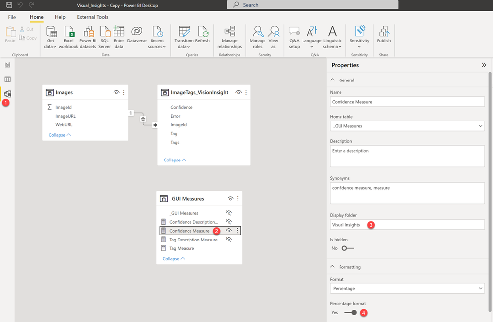Connect to SQL Server
This screenshot has height=322, width=493.
105,37
